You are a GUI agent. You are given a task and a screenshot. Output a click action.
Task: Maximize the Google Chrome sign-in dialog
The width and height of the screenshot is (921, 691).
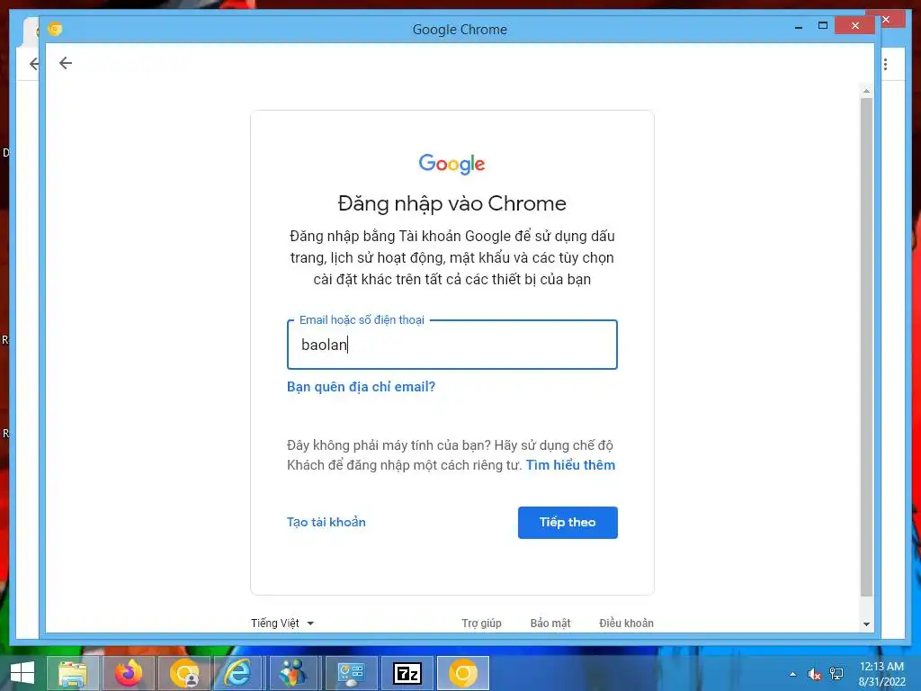(823, 26)
